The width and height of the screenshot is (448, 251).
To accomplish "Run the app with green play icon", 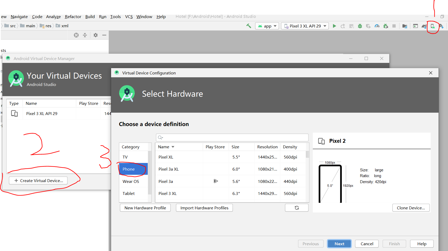I will coord(334,26).
